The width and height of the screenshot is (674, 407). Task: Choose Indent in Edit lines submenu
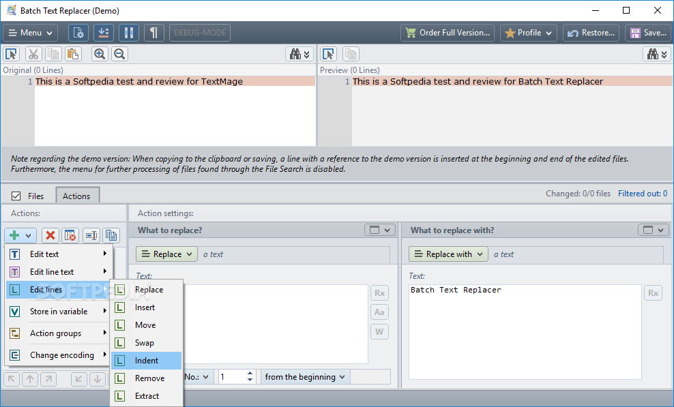pyautogui.click(x=147, y=361)
